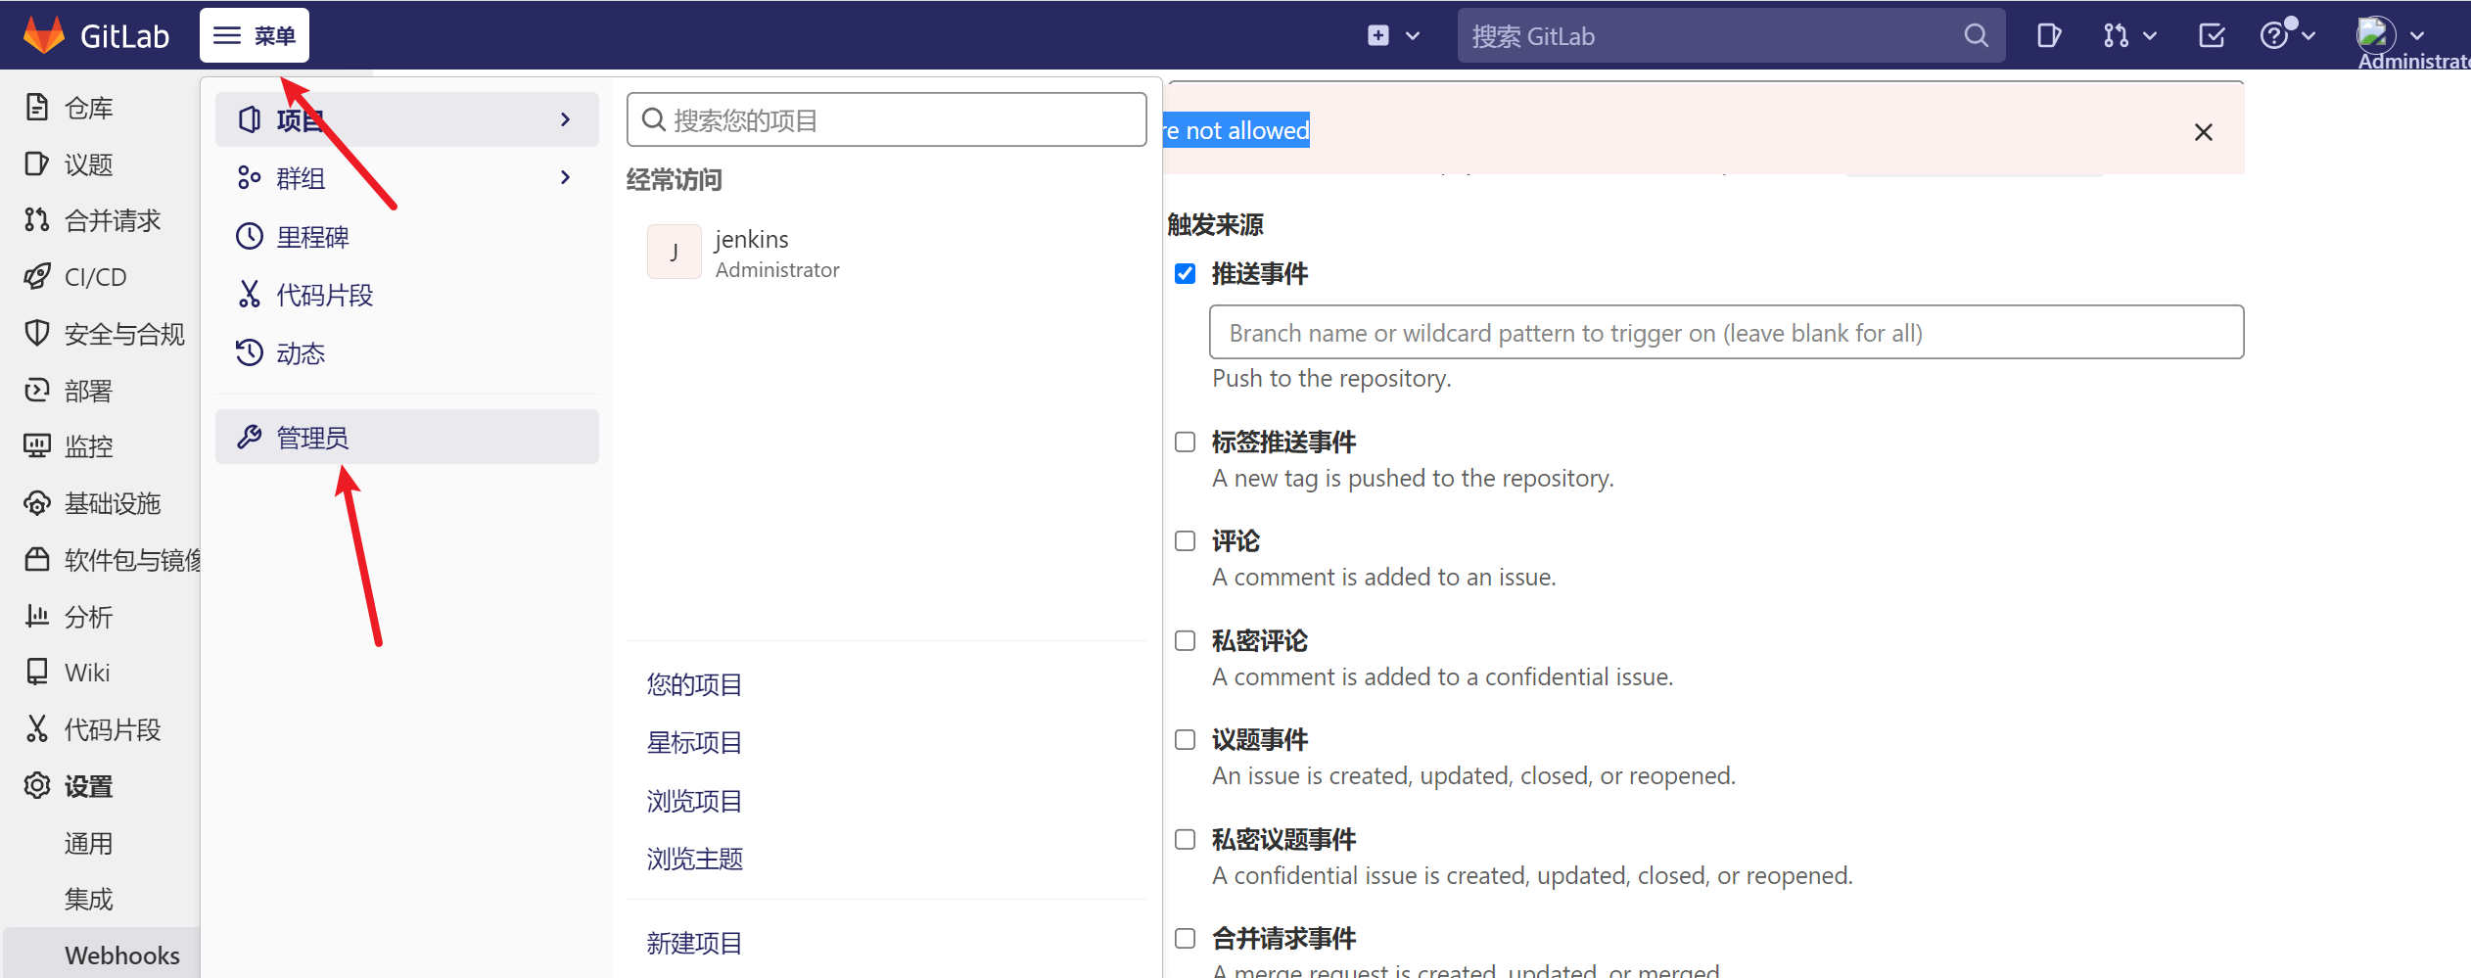Enable the 私密议题事件 checkbox

(1185, 839)
